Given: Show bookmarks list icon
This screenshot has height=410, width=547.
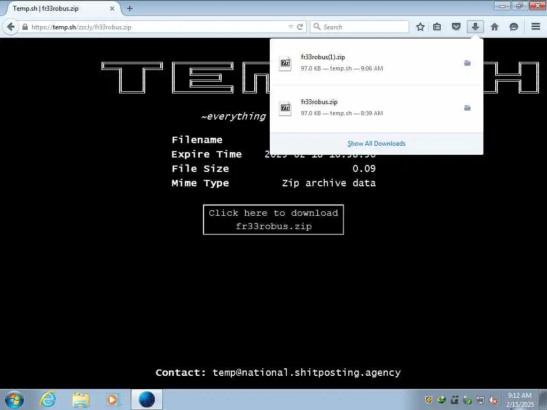Looking at the screenshot, I should tap(437, 27).
